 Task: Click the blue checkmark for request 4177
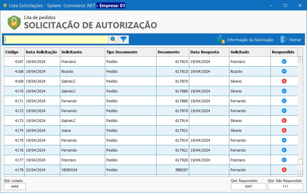click(284, 160)
